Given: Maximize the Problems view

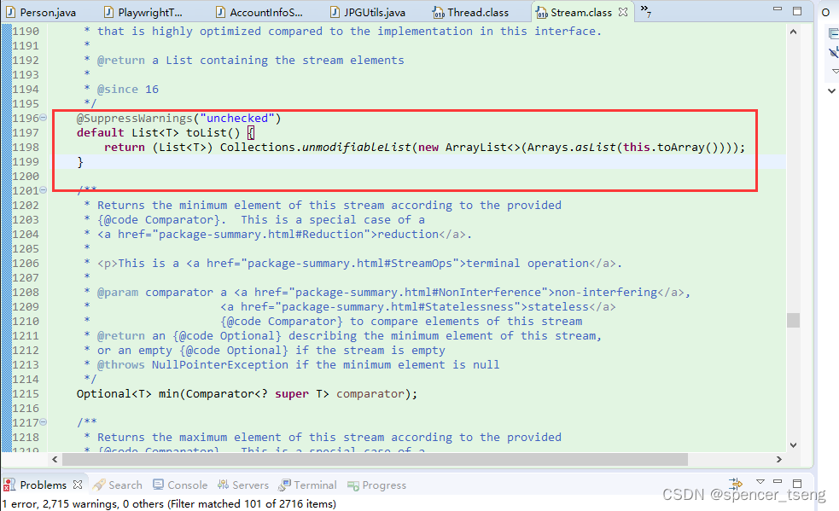Looking at the screenshot, I should 799,483.
